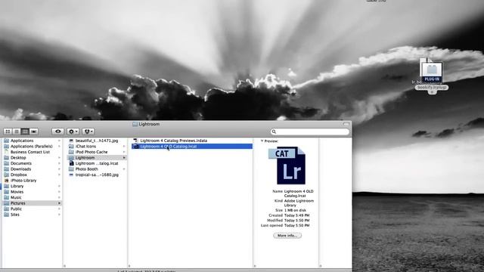Switch Finder to Cover Flow view
This screenshot has width=484, height=272.
(x=33, y=131)
